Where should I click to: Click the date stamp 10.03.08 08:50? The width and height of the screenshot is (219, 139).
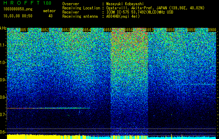click(x=18, y=16)
